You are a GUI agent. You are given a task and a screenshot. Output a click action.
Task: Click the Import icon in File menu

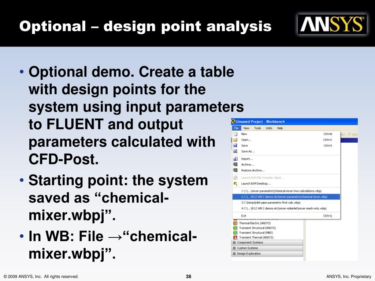tap(235, 159)
